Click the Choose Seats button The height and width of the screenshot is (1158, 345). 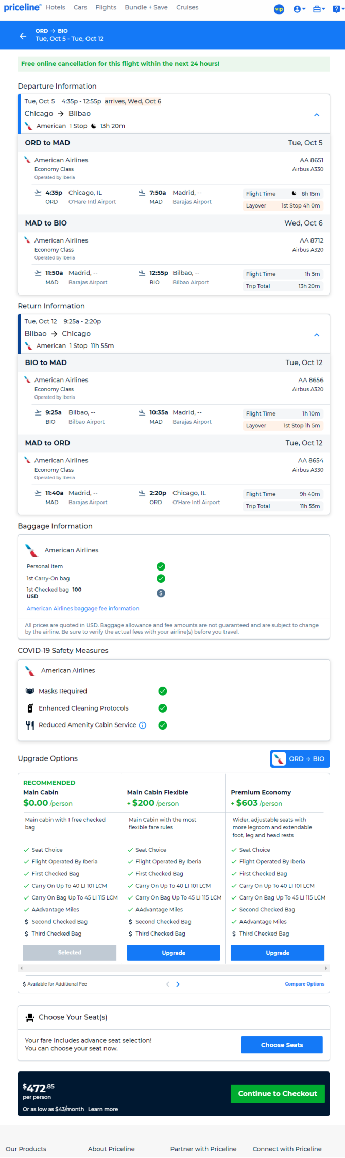point(282,1045)
